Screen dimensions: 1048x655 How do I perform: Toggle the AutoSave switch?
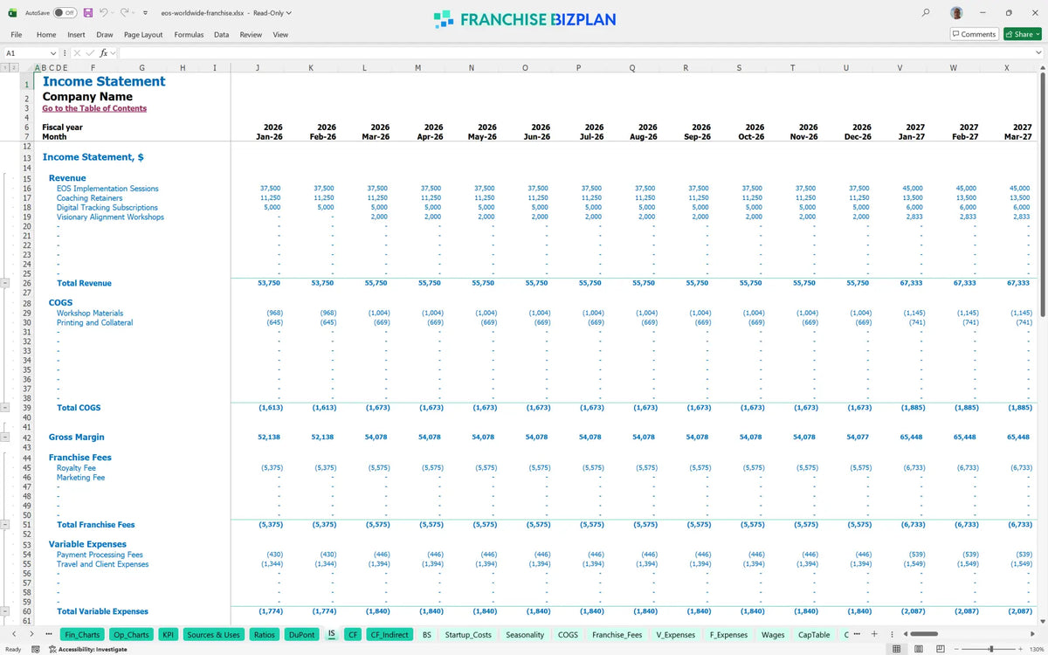point(64,13)
